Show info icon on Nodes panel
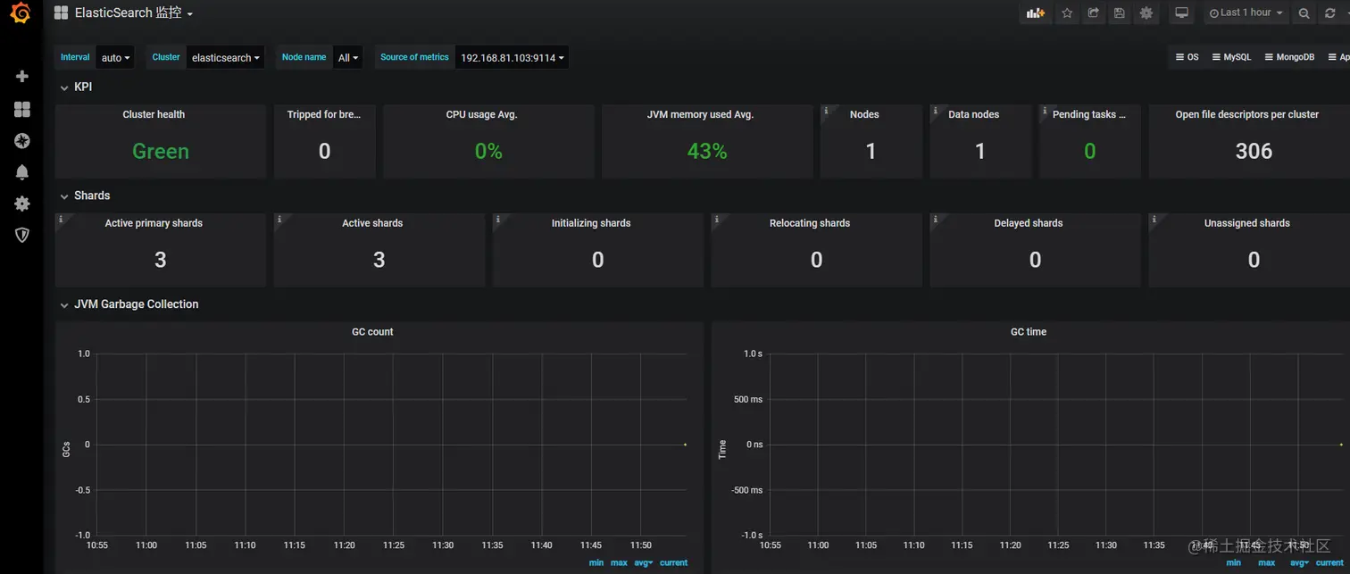This screenshot has width=1350, height=574. click(826, 111)
